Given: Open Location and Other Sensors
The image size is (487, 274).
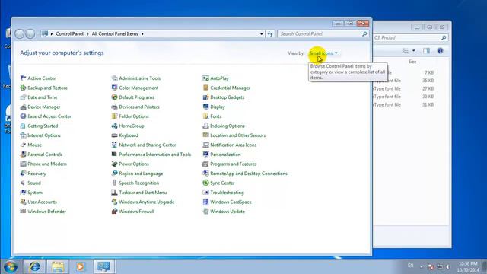Looking at the screenshot, I should (237, 135).
